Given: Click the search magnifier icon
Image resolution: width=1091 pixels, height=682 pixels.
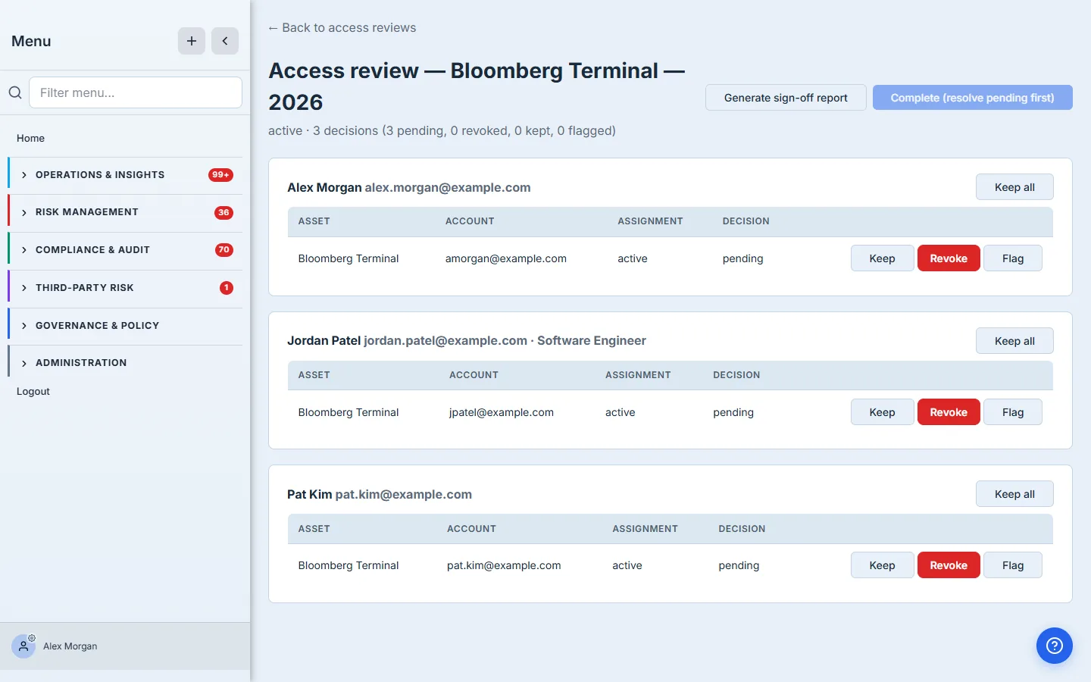Looking at the screenshot, I should pos(15,92).
